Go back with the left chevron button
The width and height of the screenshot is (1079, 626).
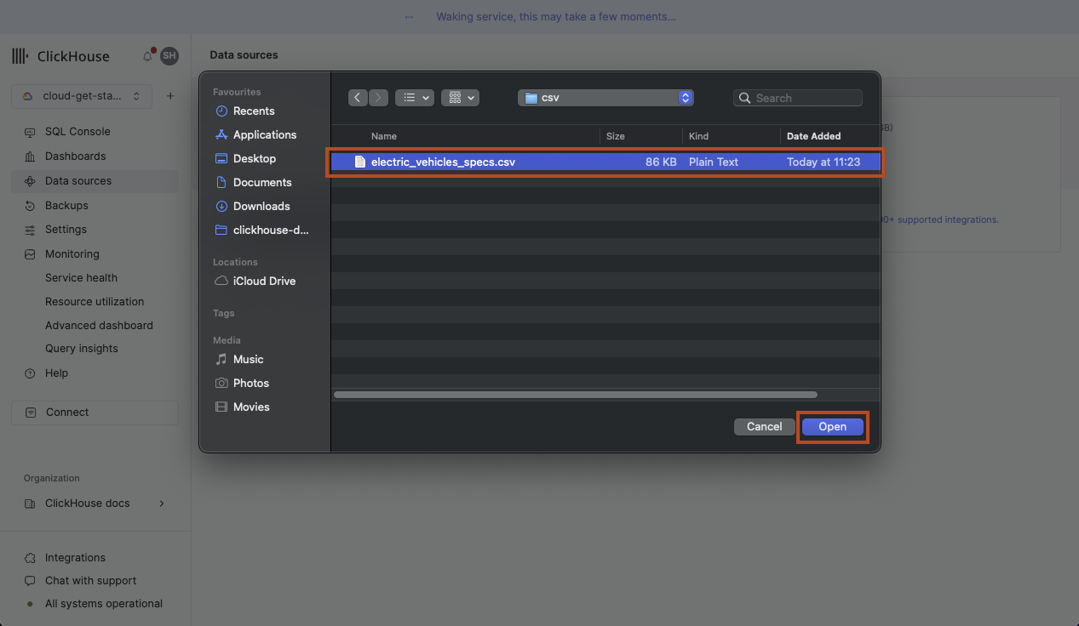pyautogui.click(x=358, y=98)
